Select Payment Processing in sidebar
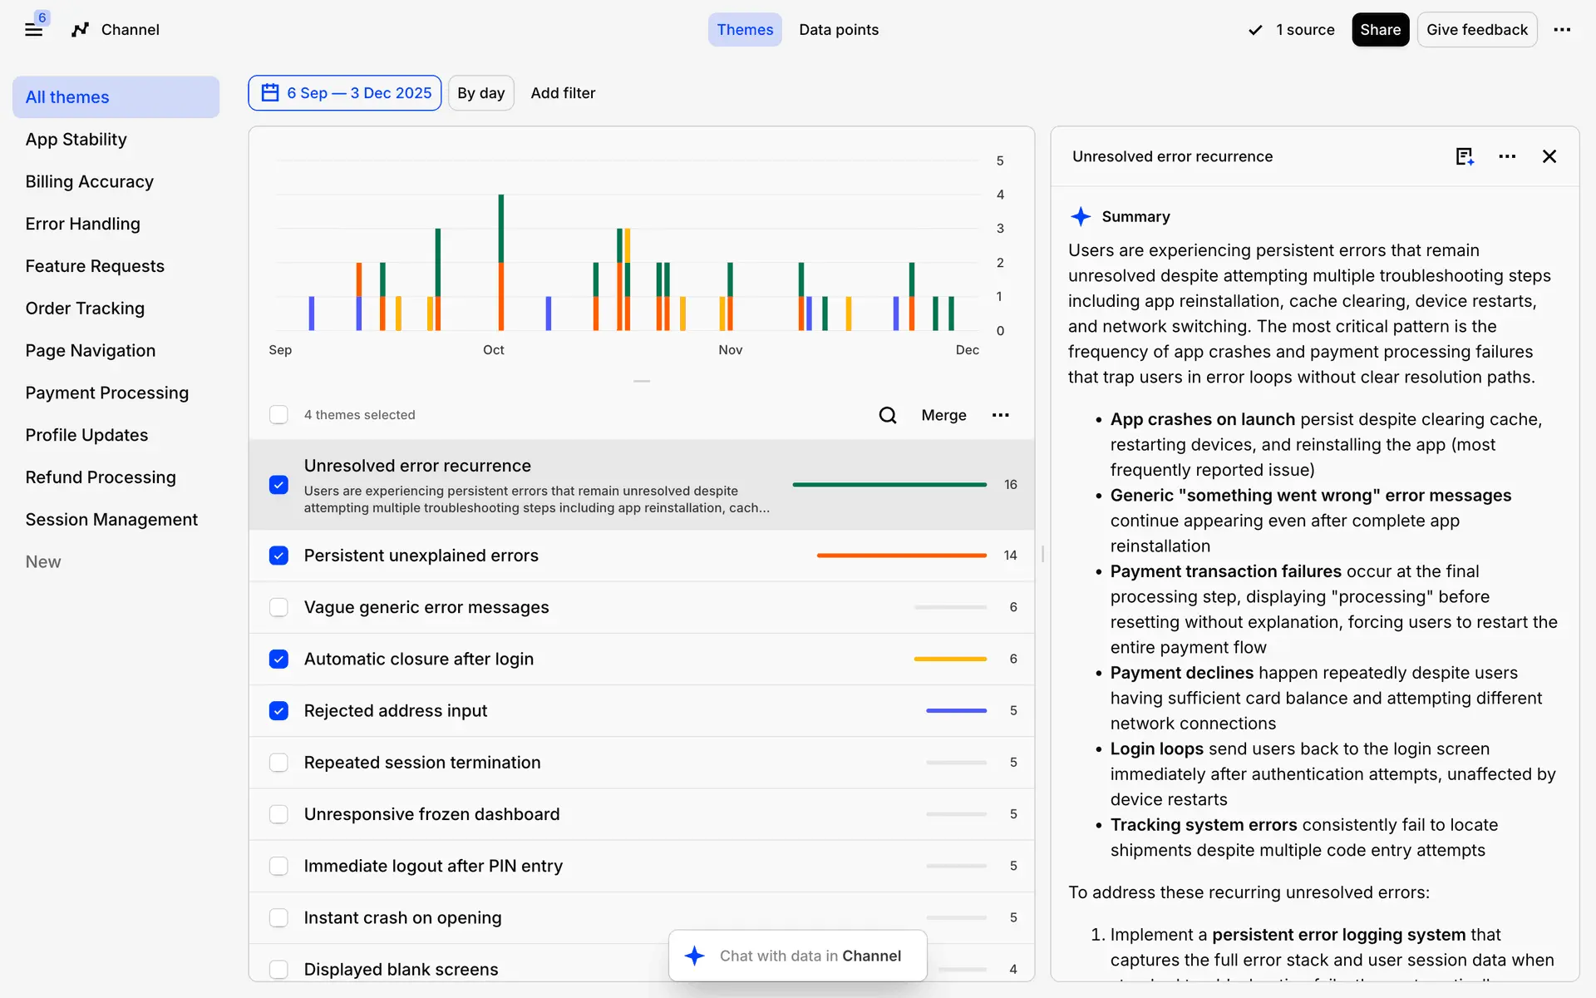The image size is (1596, 998). click(107, 393)
